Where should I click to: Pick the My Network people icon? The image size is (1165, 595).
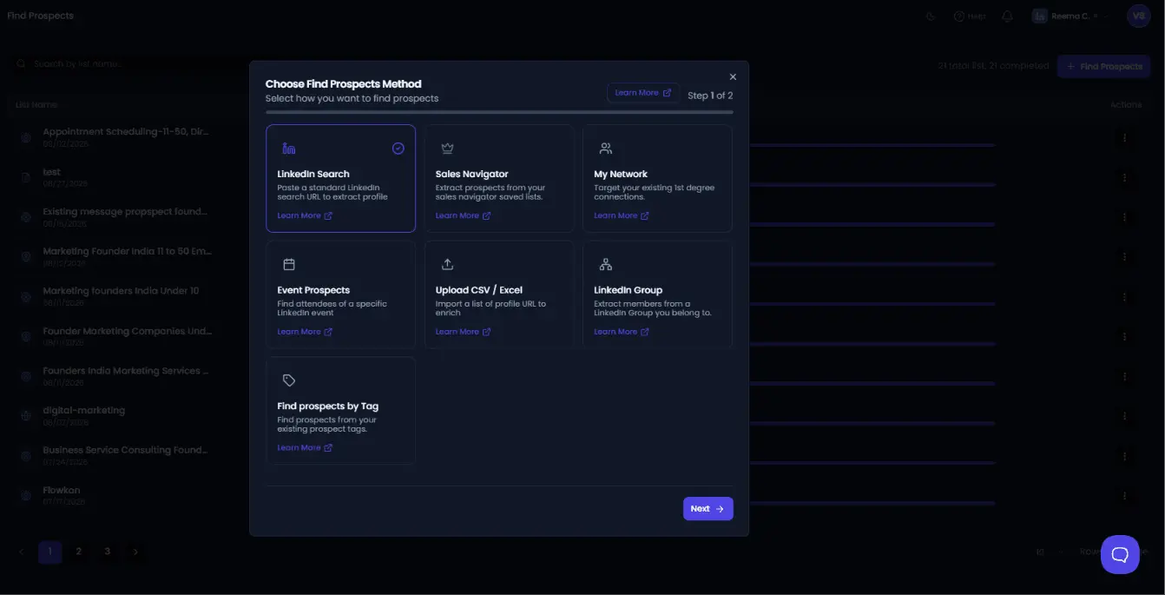pos(606,149)
